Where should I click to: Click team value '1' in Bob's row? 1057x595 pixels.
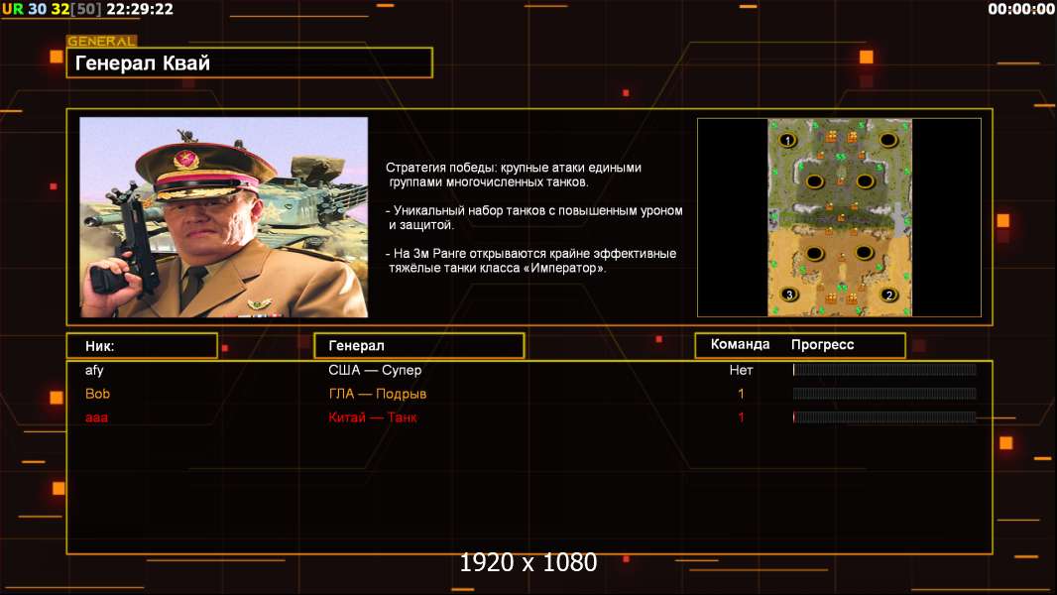741,394
